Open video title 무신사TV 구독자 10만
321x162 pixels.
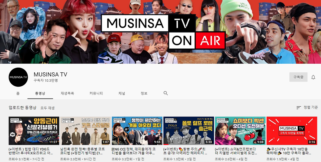click(289, 151)
